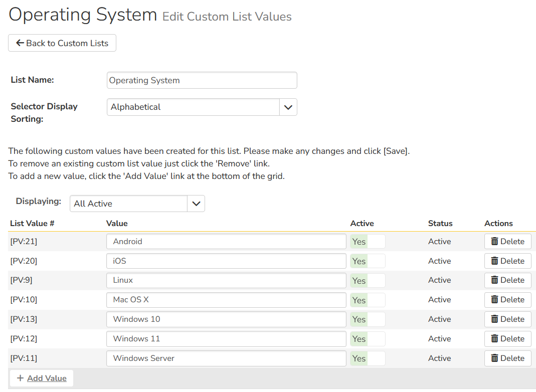Viewport: 536px width, 392px height.
Task: Click trash icon in iOS row
Action: [x=494, y=261]
